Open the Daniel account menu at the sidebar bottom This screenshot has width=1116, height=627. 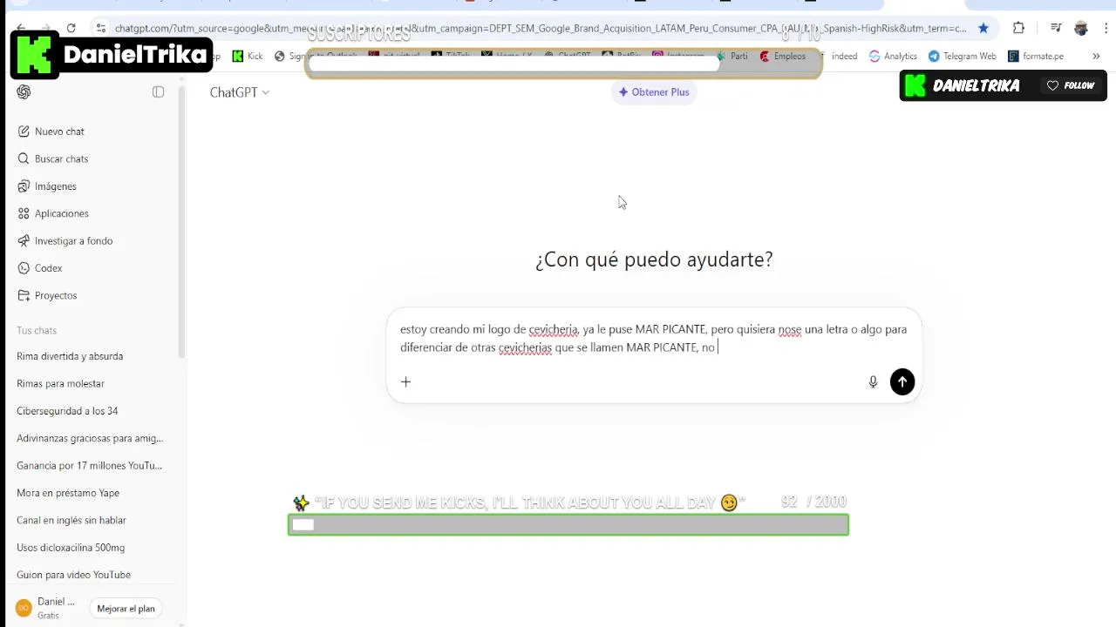pyautogui.click(x=46, y=608)
